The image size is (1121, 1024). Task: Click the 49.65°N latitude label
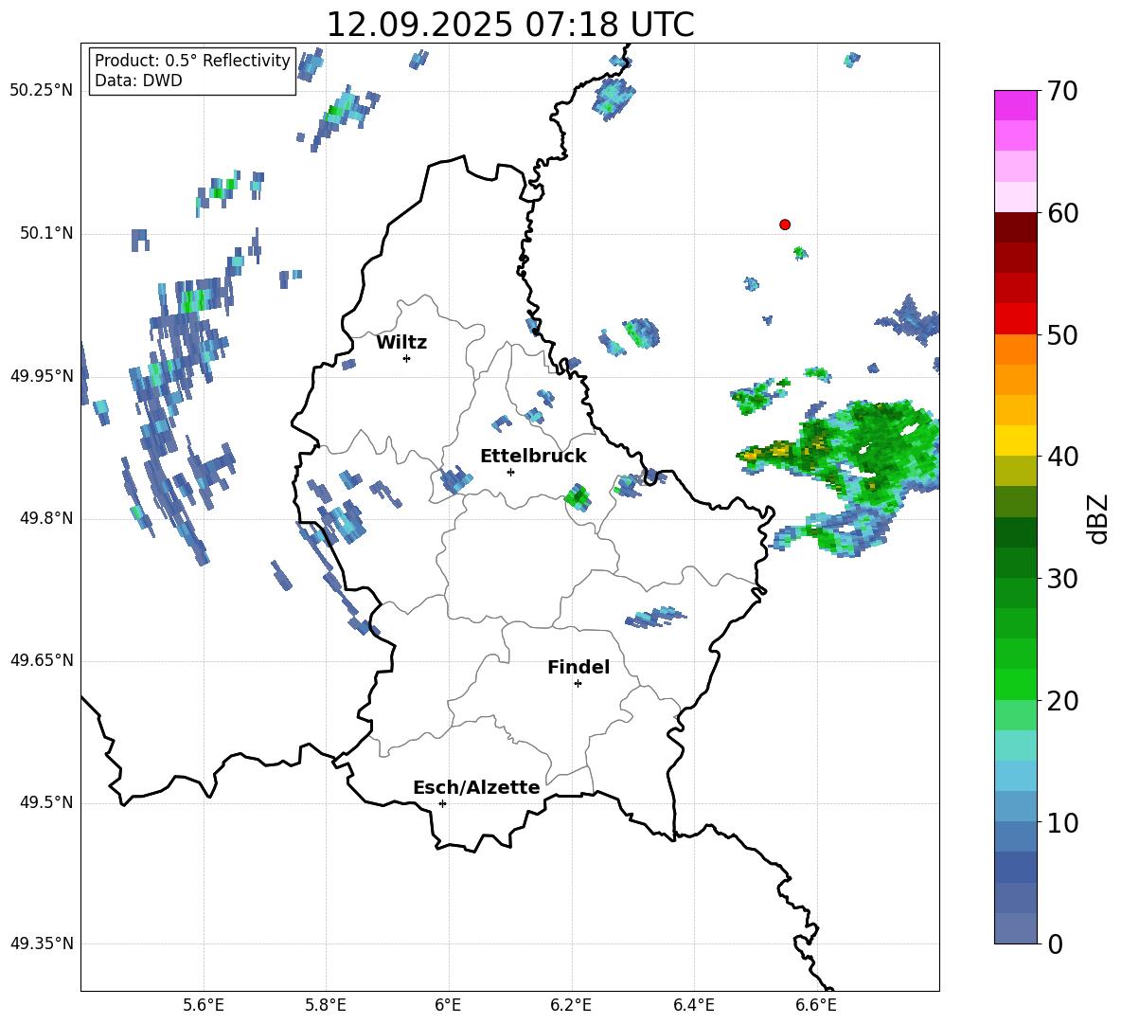42,660
